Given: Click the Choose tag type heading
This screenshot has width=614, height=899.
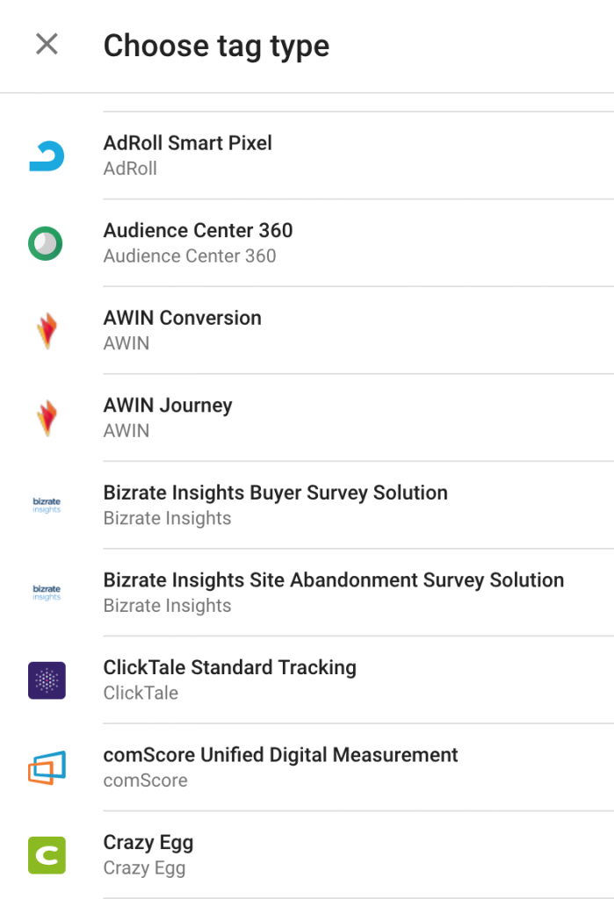Looking at the screenshot, I should pyautogui.click(x=216, y=46).
